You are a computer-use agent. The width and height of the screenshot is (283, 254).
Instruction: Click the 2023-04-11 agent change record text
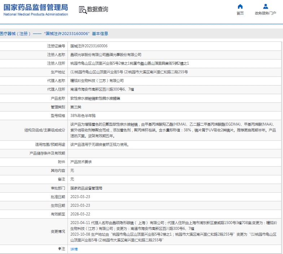[x=174, y=226]
